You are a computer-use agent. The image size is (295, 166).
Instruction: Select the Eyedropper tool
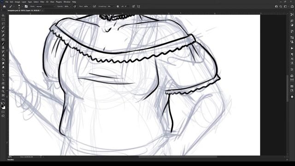(3, 36)
